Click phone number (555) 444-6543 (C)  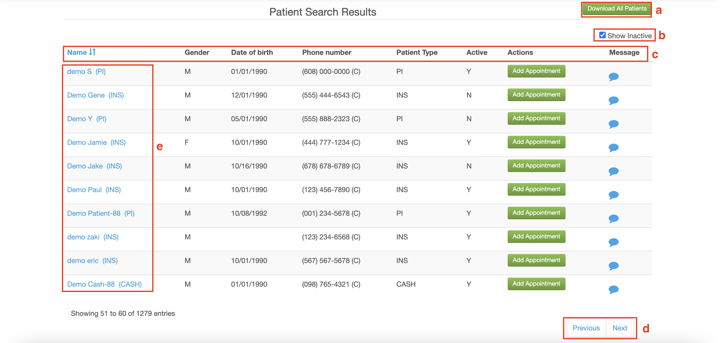331,95
